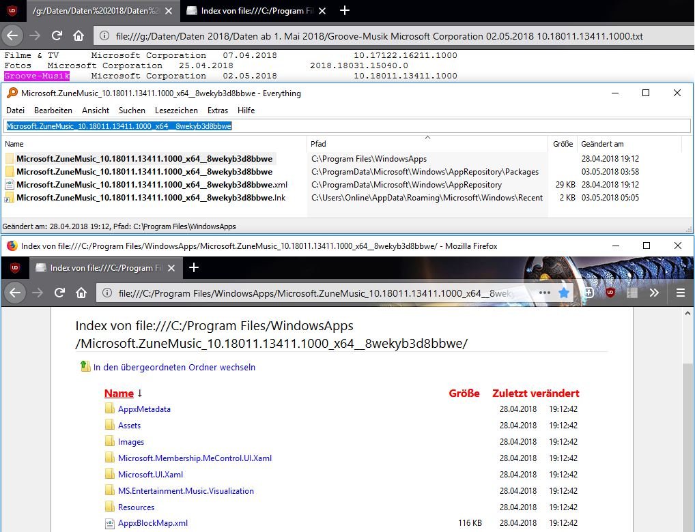Select ZuneMusic folder icon in AppRepository\Packages row
The image size is (695, 532).
point(10,171)
